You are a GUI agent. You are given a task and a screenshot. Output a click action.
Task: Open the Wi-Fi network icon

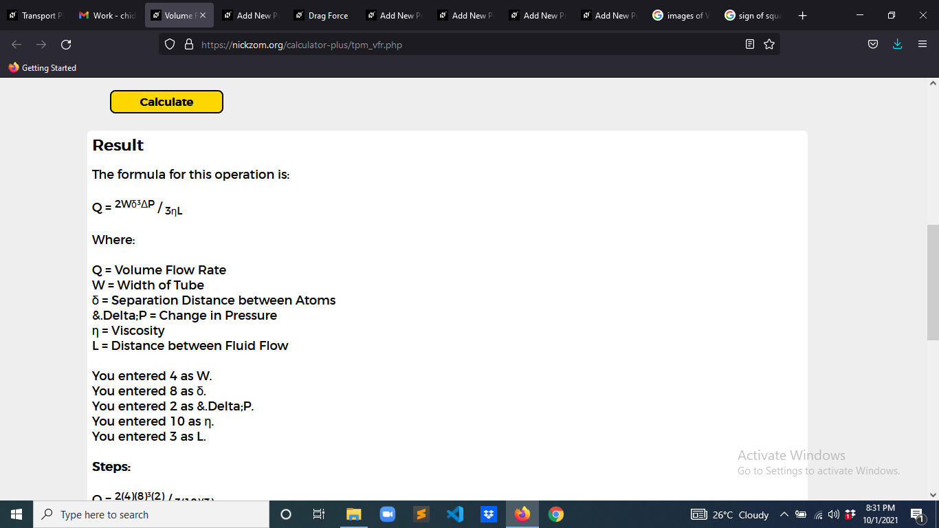click(818, 514)
